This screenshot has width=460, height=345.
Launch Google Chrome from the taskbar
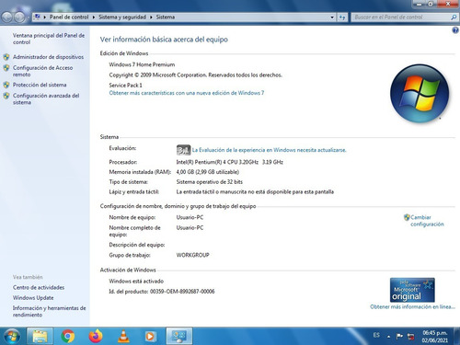point(68,336)
